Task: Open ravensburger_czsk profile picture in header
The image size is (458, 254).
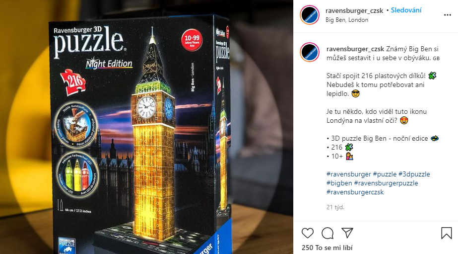Action: (310, 15)
